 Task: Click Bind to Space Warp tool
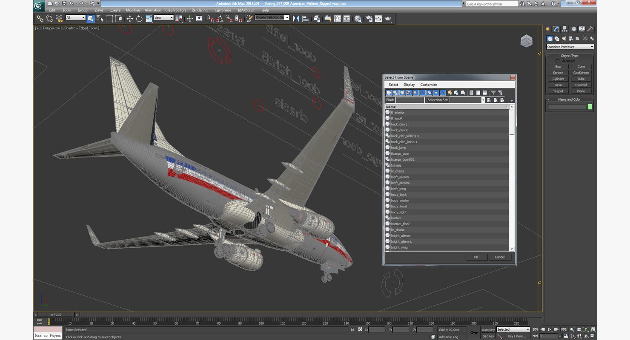click(59, 19)
